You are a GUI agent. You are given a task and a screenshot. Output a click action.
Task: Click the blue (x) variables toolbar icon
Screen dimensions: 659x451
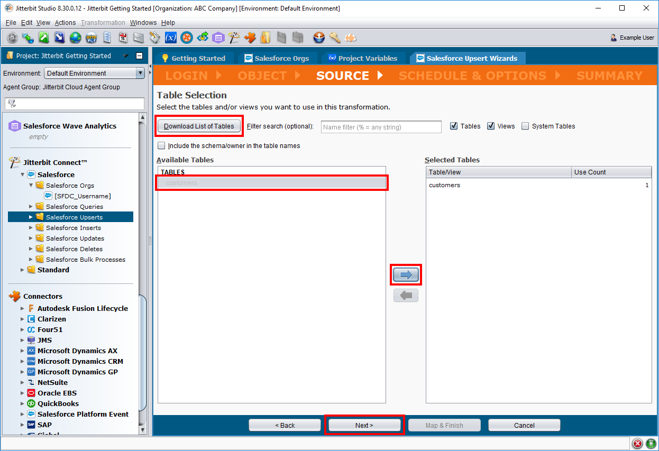pyautogui.click(x=170, y=38)
